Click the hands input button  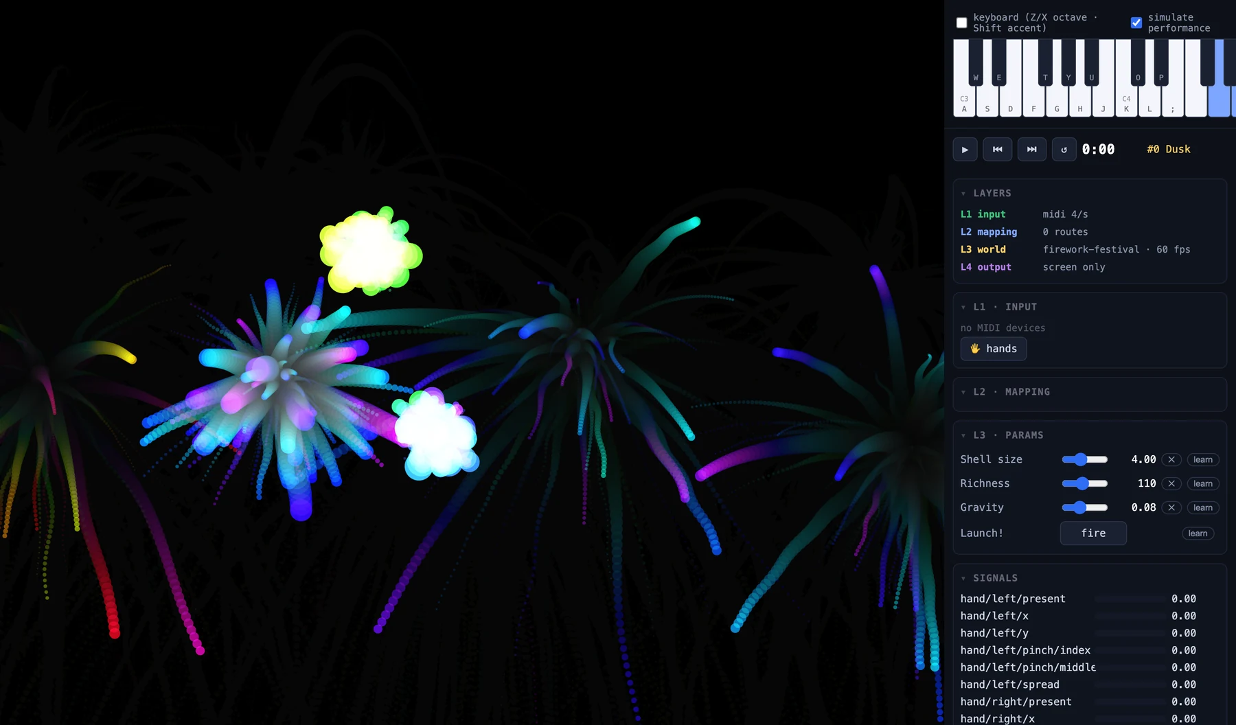pos(994,349)
